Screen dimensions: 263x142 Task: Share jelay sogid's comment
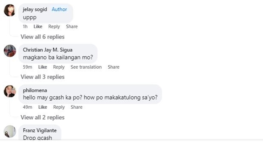click(x=72, y=27)
